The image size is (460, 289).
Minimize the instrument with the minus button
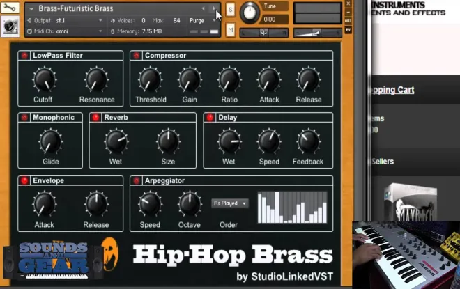click(x=348, y=13)
